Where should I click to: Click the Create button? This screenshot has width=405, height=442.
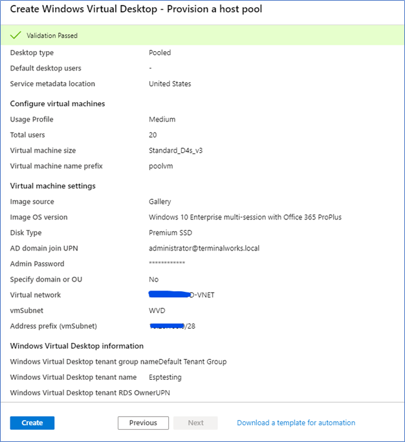click(32, 423)
